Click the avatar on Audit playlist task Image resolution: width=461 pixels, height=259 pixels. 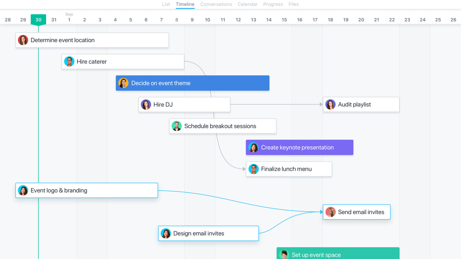tap(330, 105)
